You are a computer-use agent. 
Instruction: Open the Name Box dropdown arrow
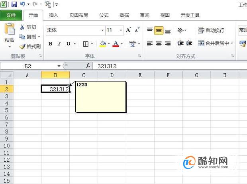click(x=59, y=66)
